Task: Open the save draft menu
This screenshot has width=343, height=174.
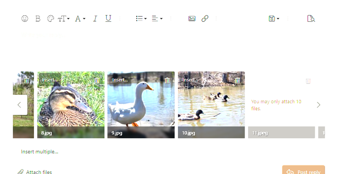Action: tap(274, 19)
